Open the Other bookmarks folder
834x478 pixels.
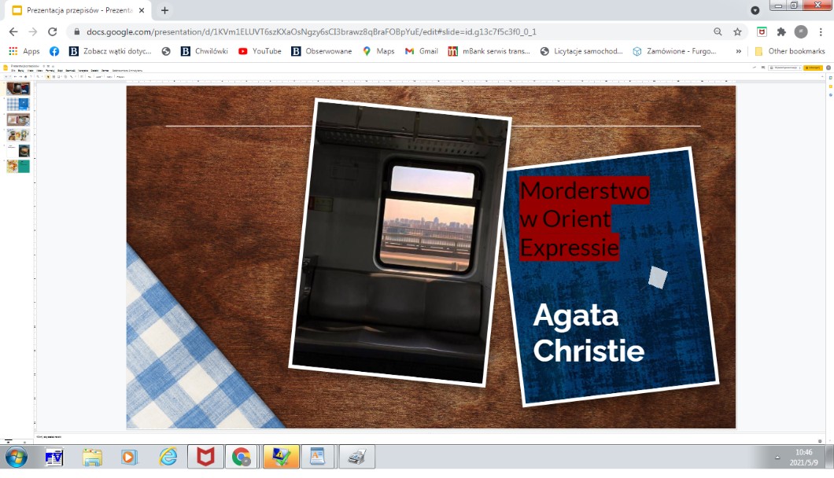coord(790,51)
